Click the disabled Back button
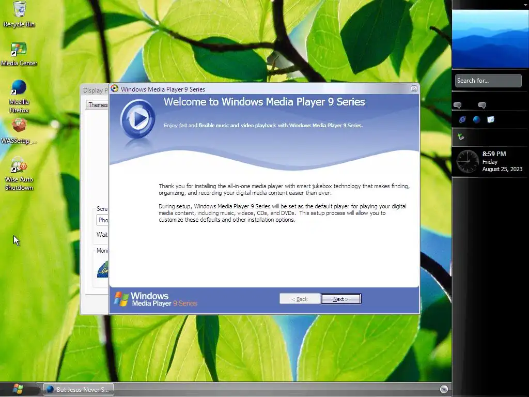Screen dimensions: 529x397 [x=300, y=299]
